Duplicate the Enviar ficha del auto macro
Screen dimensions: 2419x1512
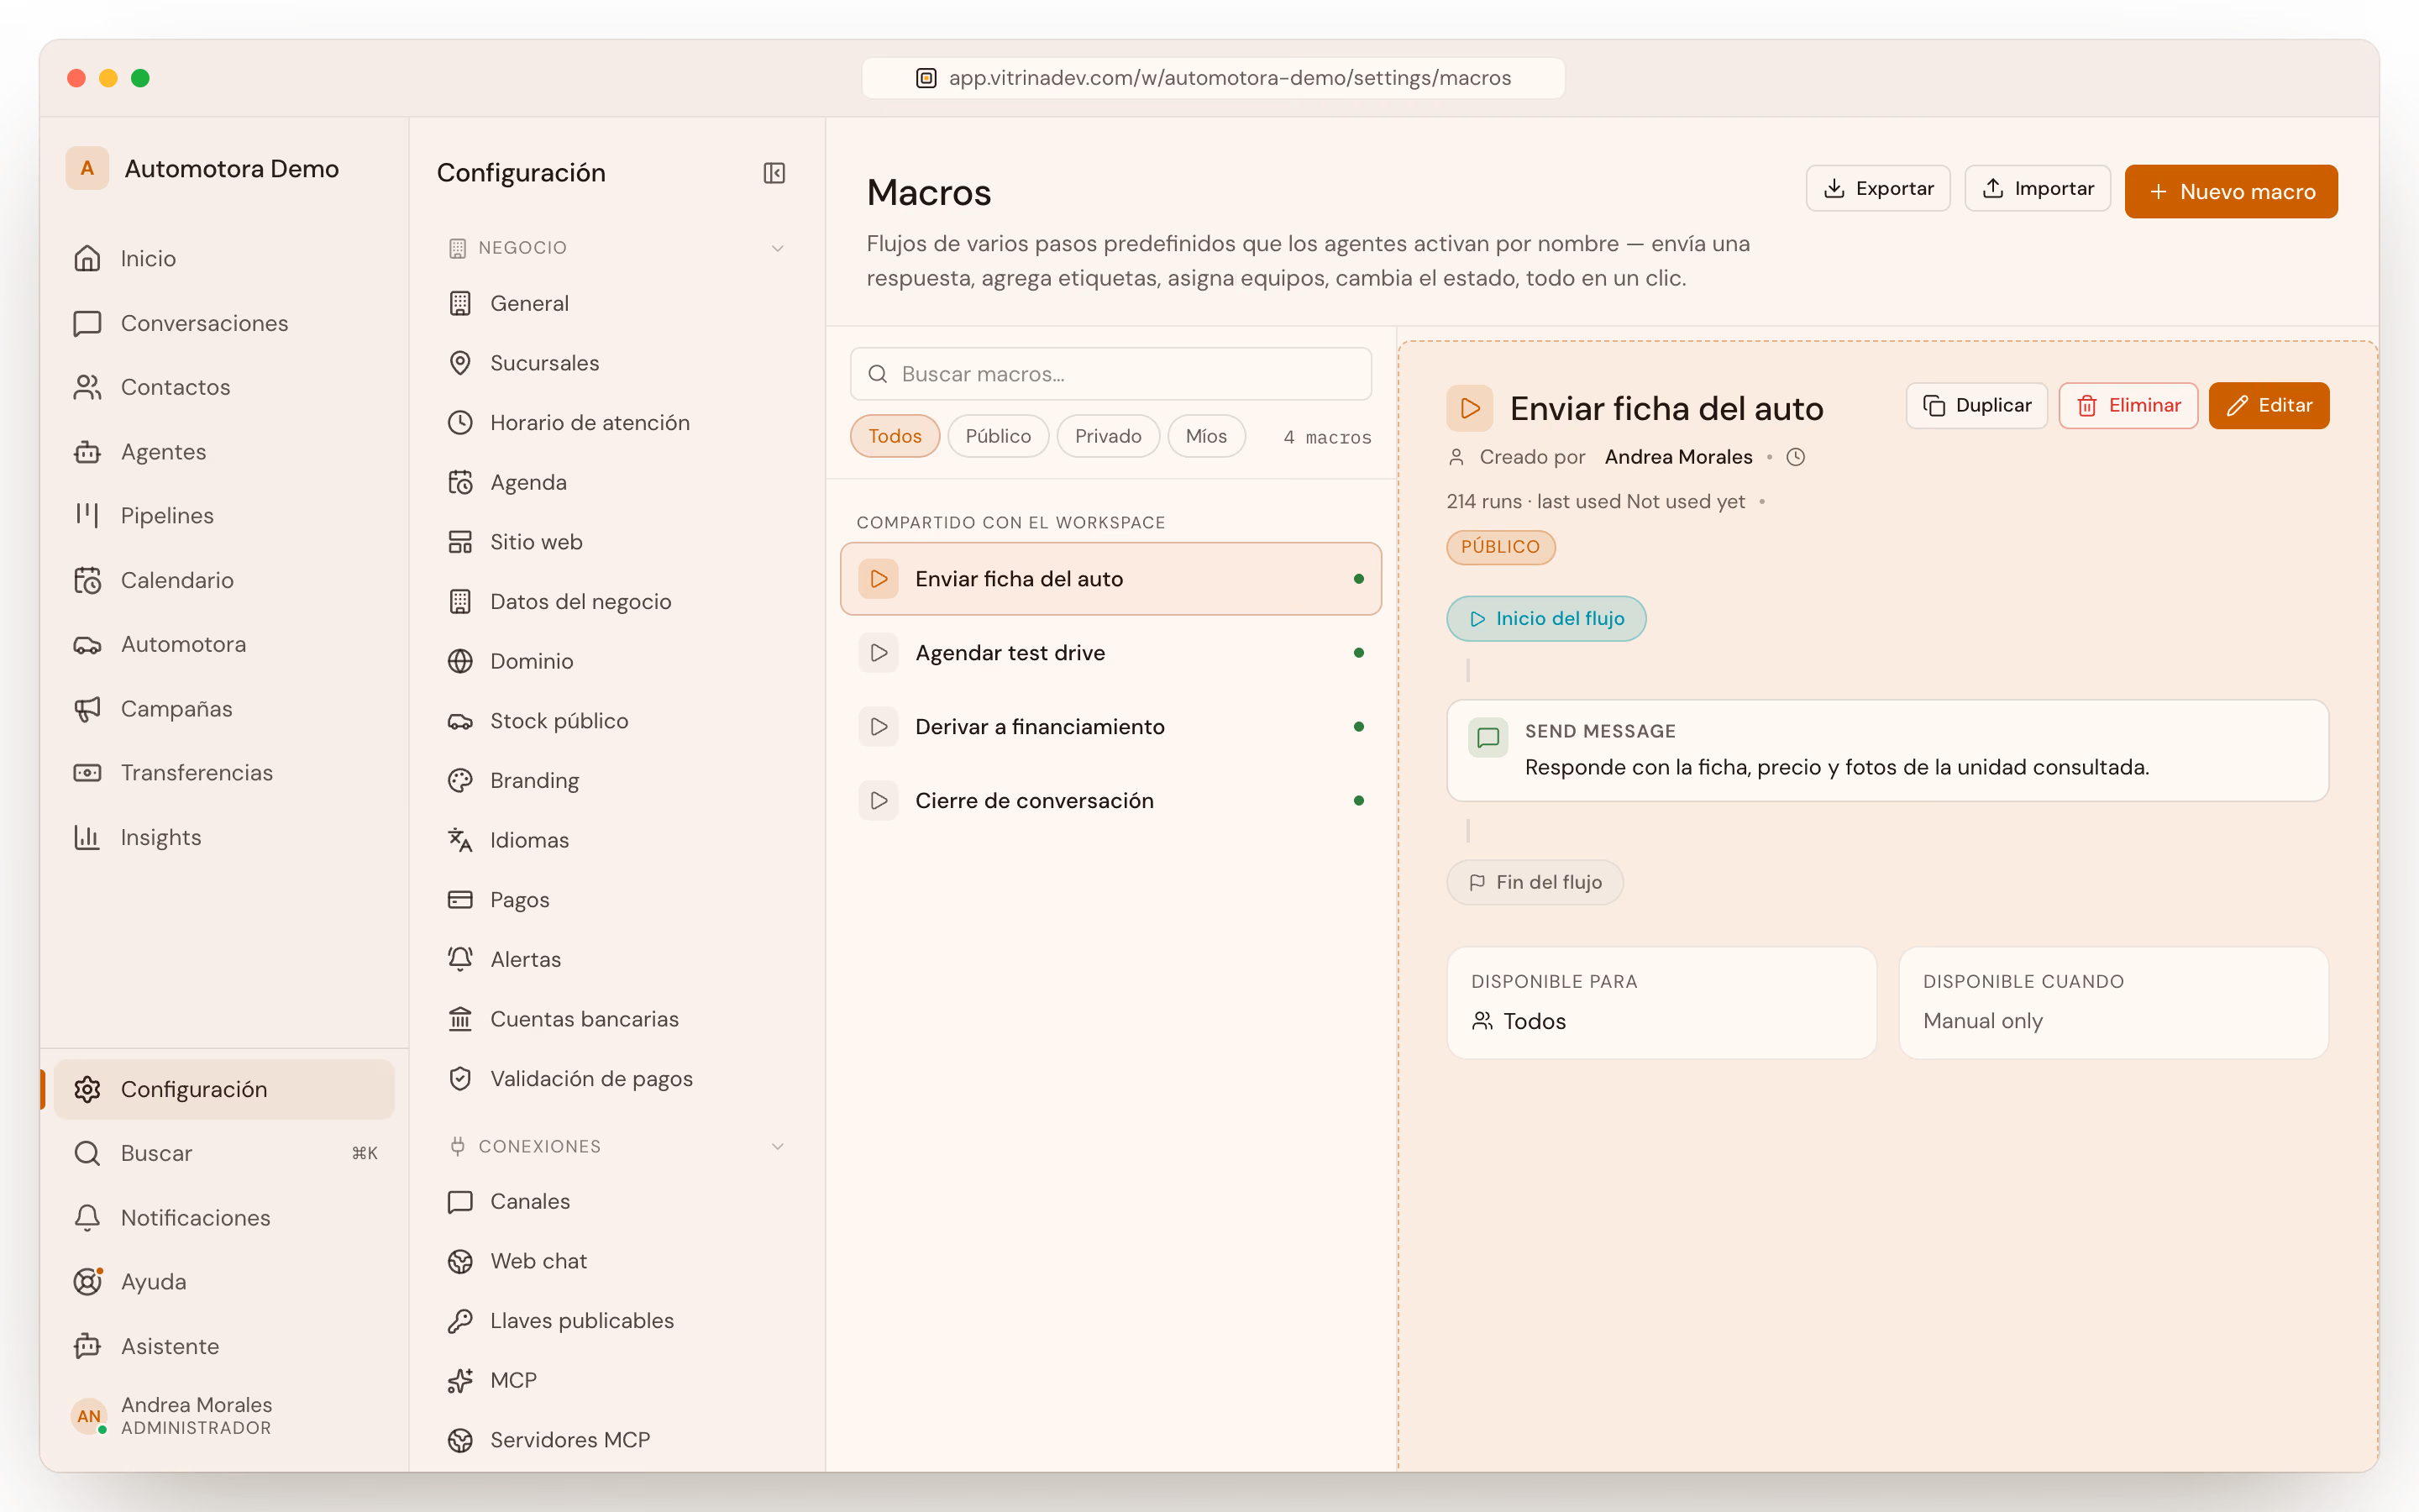1976,405
